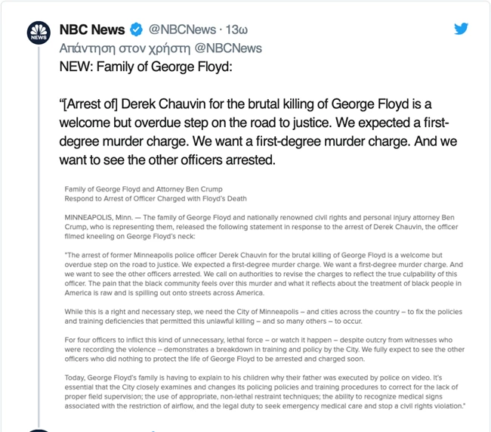The width and height of the screenshot is (491, 432).
Task: Click the quoted Derek Chauvin tweet text
Action: pos(258,132)
